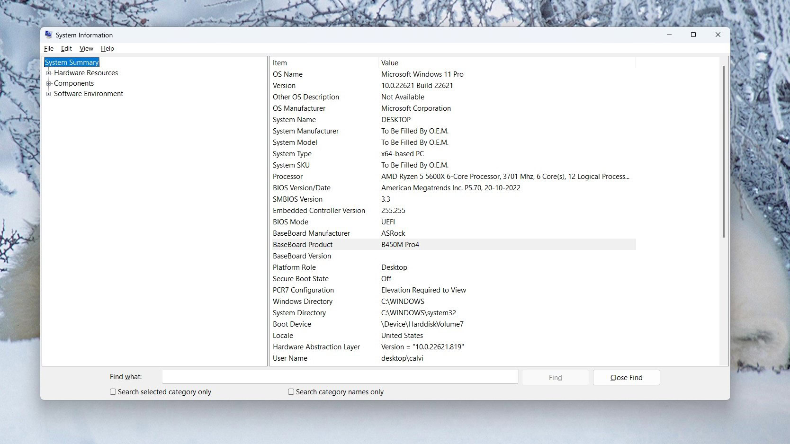
Task: Tick Search category names only checkbox
Action: [x=291, y=392]
